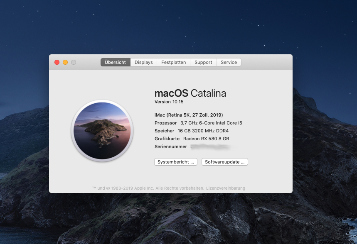Close the About This Mac window

pos(57,62)
